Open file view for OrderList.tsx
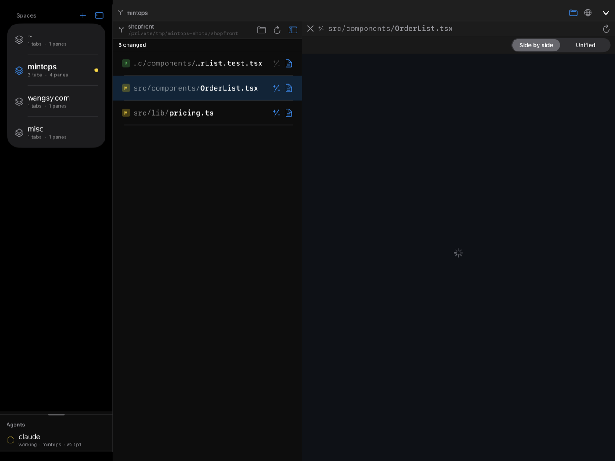Screen dimensions: 615x461 pos(289,88)
